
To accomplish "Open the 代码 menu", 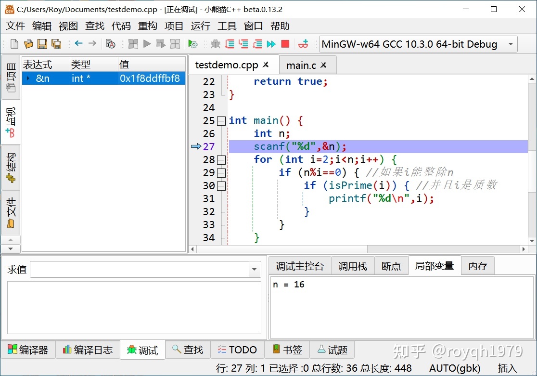I will point(121,26).
